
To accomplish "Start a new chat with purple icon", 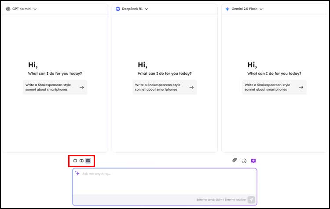I will click(x=253, y=161).
